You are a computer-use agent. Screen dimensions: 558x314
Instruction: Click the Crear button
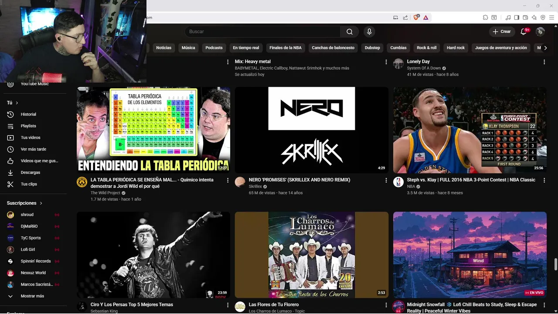[501, 31]
